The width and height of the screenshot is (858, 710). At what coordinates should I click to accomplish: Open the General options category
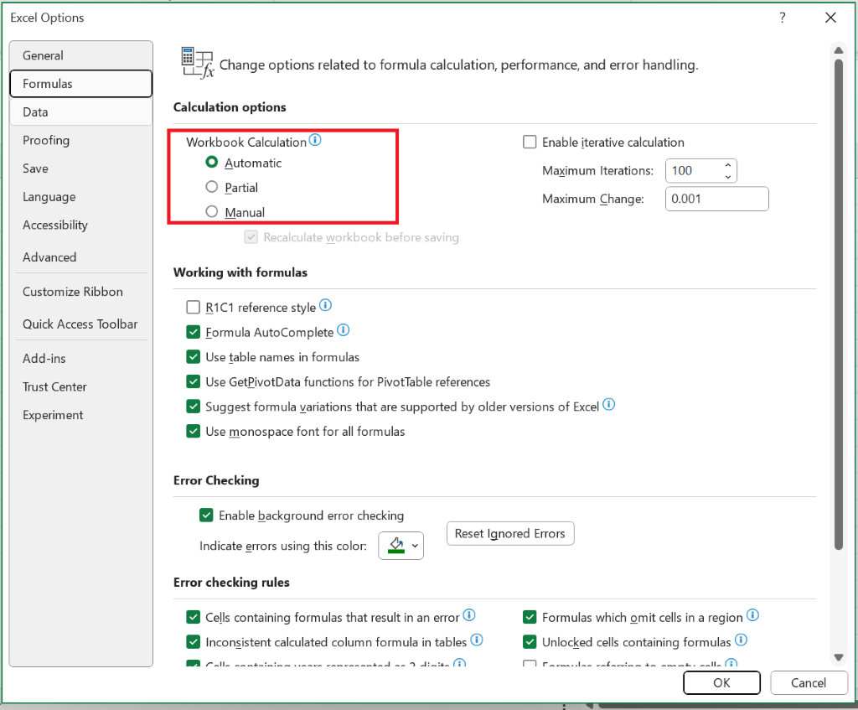pos(81,55)
